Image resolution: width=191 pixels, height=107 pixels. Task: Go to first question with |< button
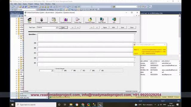pos(73,28)
